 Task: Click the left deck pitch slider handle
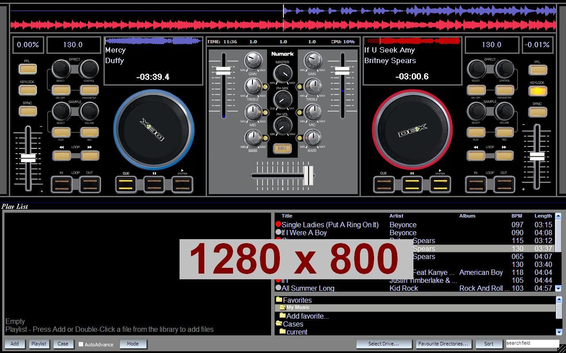[28, 158]
